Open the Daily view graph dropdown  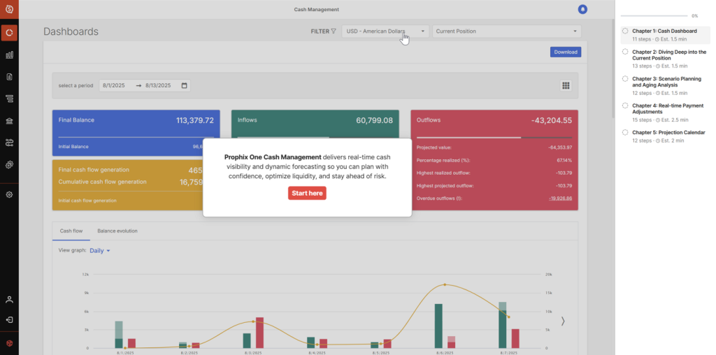click(100, 250)
